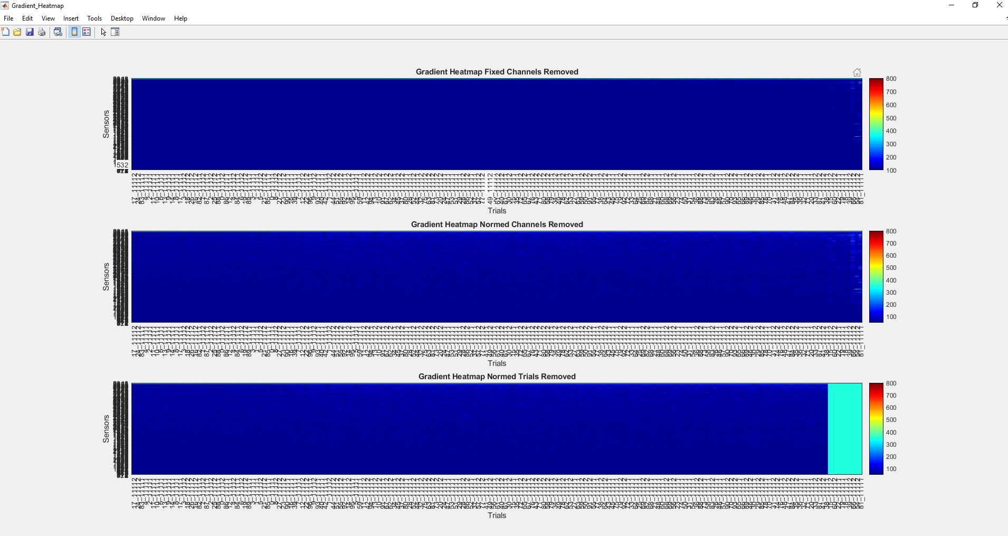Click the MATLAB logo in the title bar
The height and width of the screenshot is (536, 1008).
click(5, 5)
